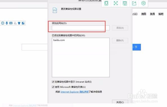Screen dimensions: 167x107
Task: Open the toolbox grid icon
Action: click(23, 23)
